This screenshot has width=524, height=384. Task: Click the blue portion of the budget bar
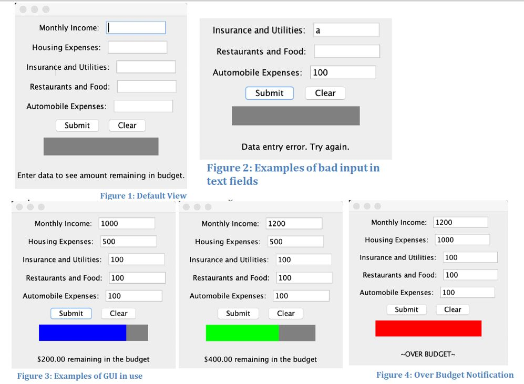click(x=83, y=333)
